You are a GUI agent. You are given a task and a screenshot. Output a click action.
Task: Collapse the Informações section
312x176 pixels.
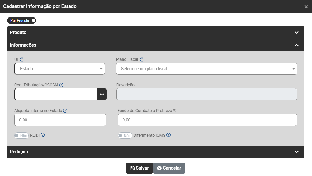tap(296, 45)
